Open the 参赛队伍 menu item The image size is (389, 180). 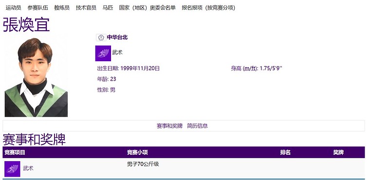click(x=37, y=8)
